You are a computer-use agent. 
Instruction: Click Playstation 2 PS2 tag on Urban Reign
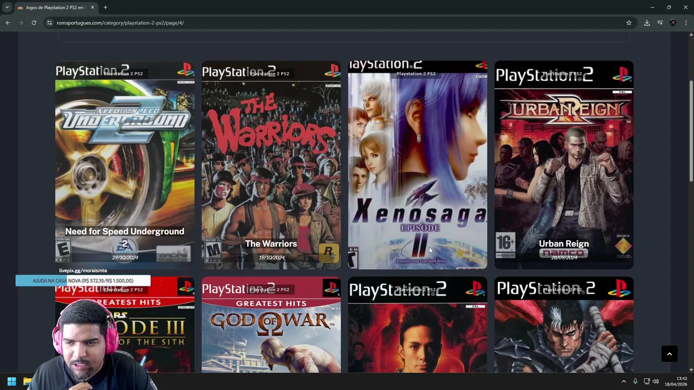562,74
